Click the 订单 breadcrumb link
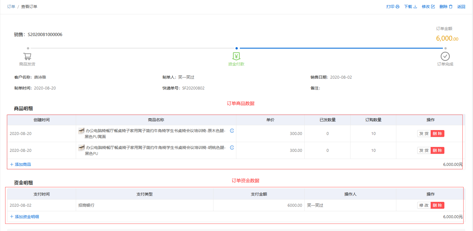Viewport: 473px width, 231px height. (11, 7)
